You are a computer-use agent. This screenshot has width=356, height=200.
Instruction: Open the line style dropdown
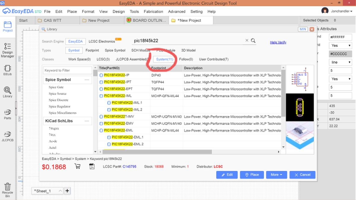click(x=341, y=62)
